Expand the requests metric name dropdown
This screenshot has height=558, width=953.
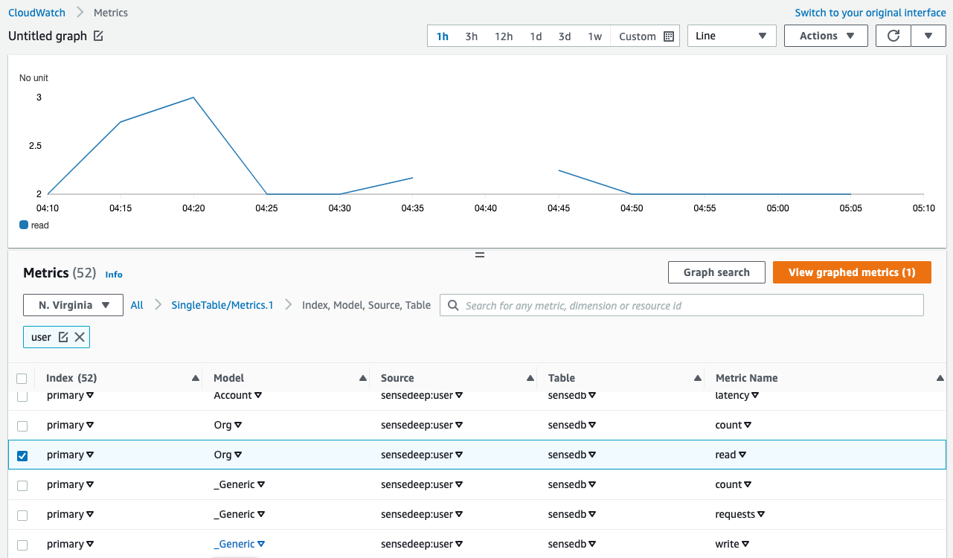(x=761, y=515)
